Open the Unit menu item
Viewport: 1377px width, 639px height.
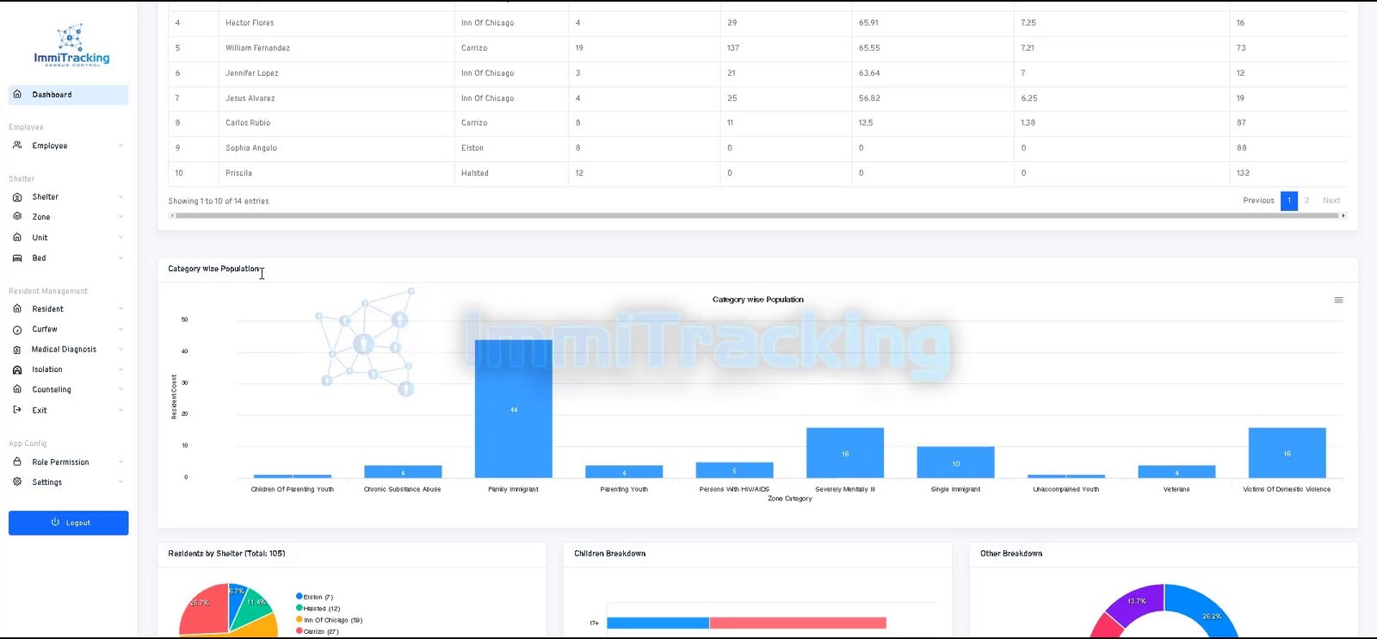click(40, 238)
